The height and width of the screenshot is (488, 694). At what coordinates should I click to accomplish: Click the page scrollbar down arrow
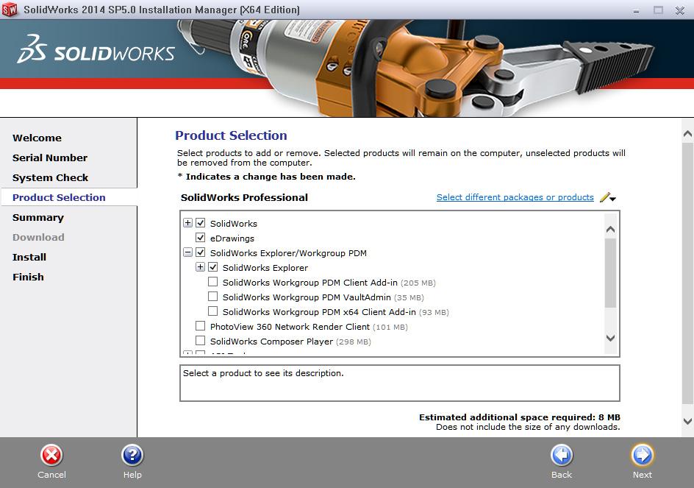tap(687, 421)
